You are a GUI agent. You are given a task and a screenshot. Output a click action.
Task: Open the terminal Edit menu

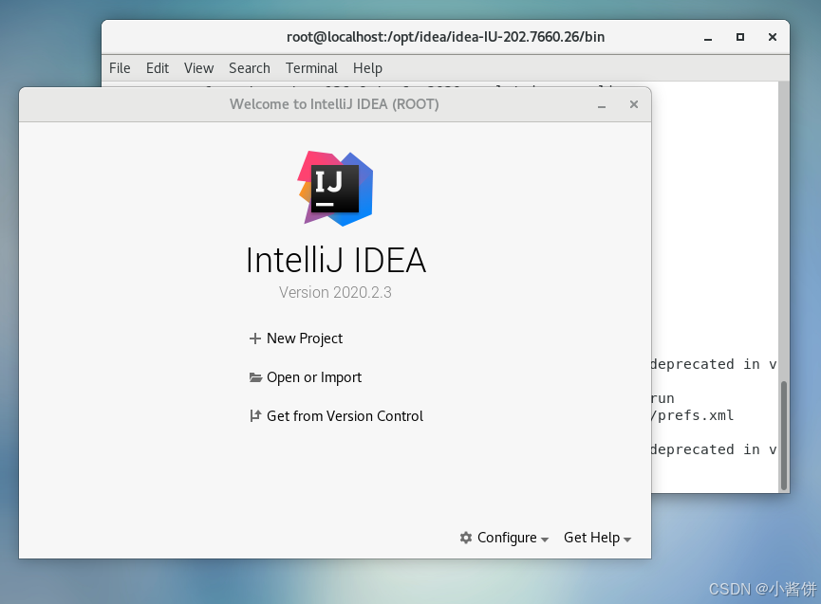coord(158,68)
